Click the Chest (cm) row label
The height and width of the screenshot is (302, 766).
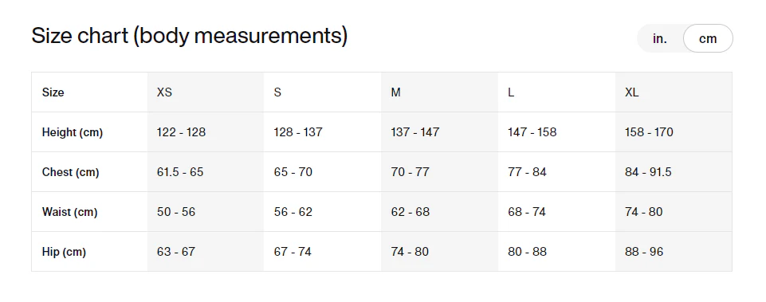click(x=70, y=172)
